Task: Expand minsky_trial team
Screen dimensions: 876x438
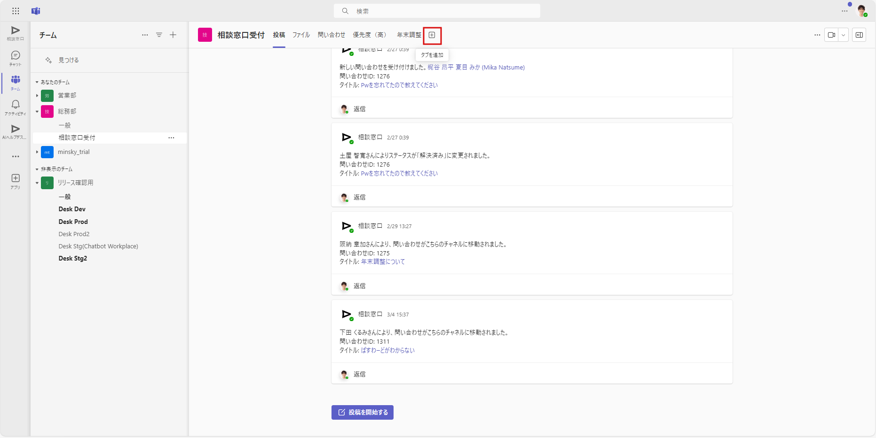Action: pyautogui.click(x=37, y=152)
